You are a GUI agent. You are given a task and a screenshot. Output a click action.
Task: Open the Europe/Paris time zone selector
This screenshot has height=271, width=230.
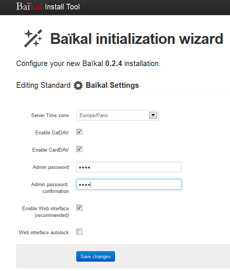(x=118, y=115)
